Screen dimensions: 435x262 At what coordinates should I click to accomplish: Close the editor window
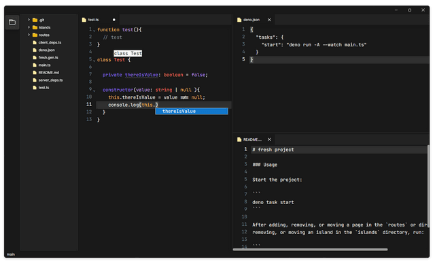423,10
